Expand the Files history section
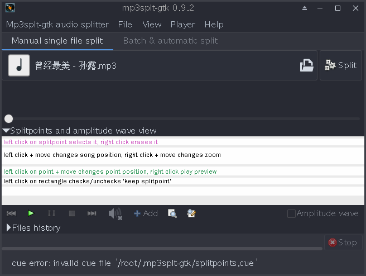 tap(8, 227)
